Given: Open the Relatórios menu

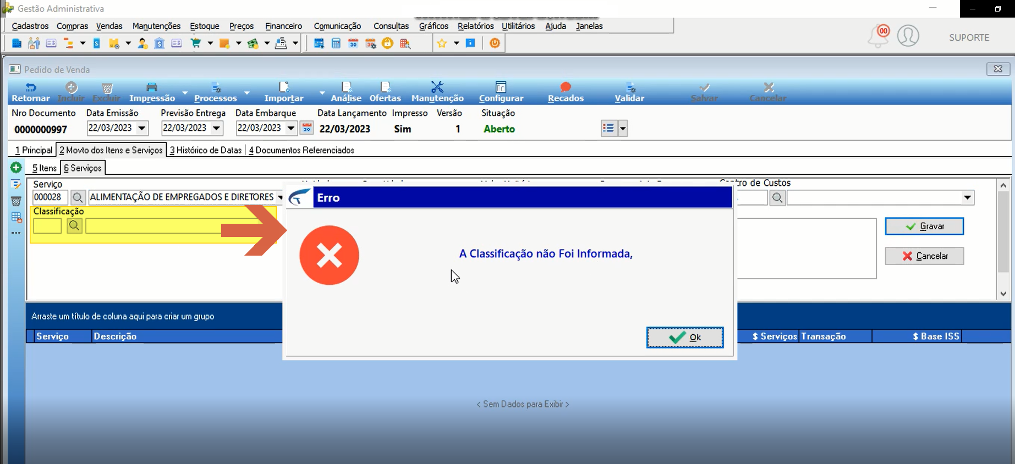Looking at the screenshot, I should pyautogui.click(x=476, y=26).
